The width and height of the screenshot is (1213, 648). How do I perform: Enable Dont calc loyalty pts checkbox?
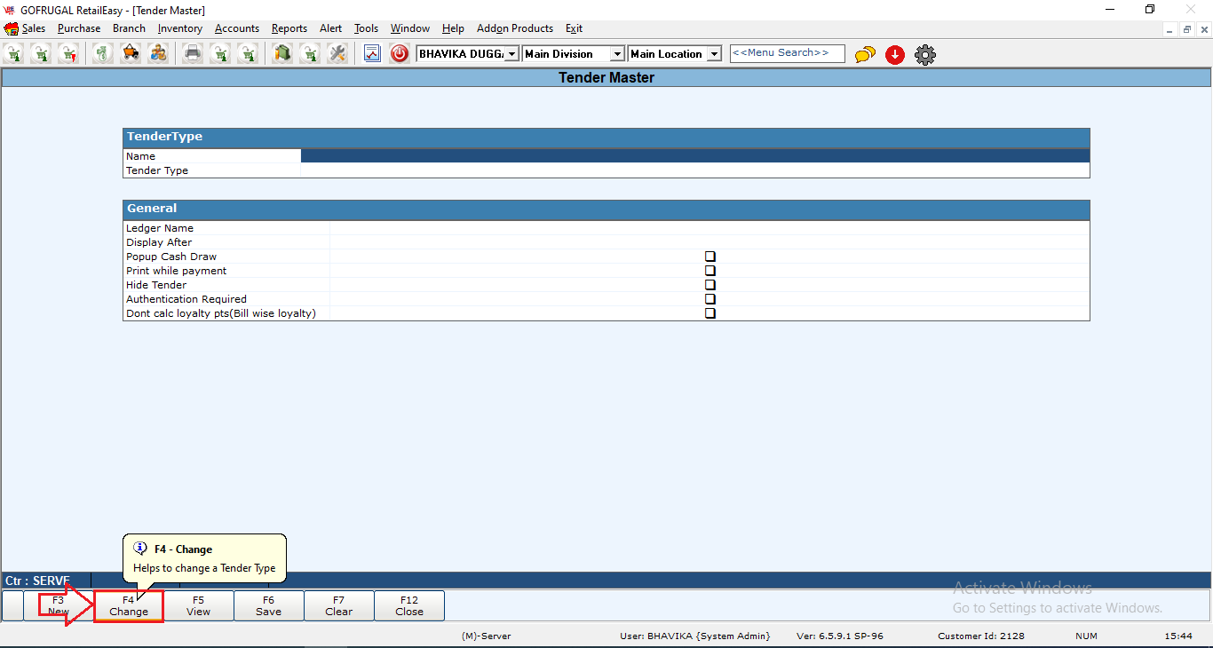point(710,313)
